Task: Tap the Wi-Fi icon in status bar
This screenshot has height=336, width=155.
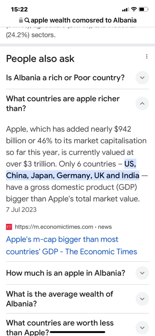Action: pyautogui.click(x=134, y=10)
